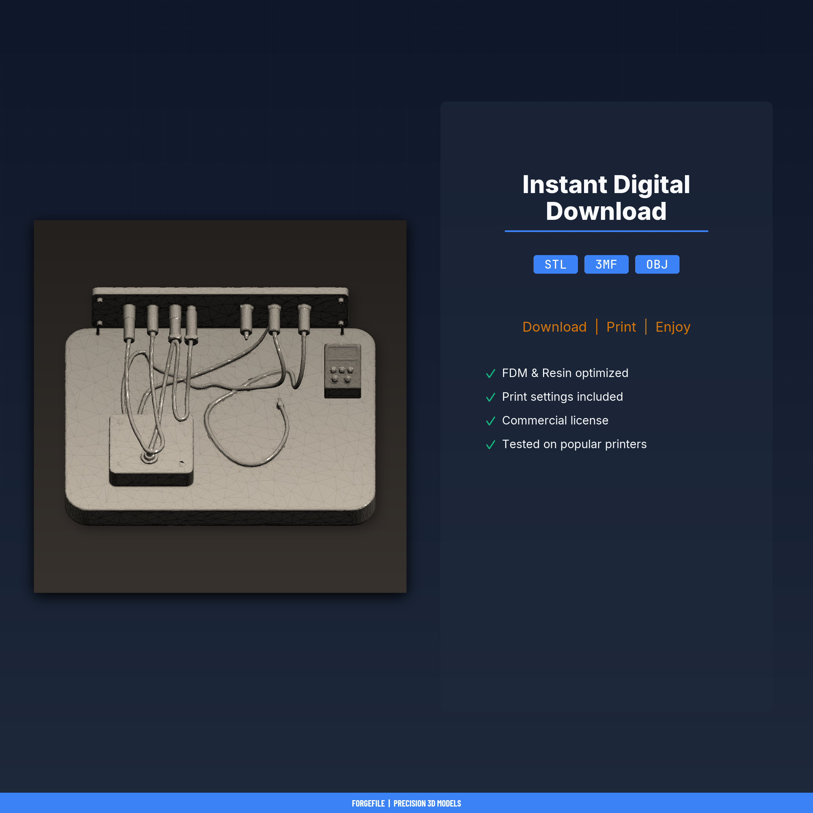The image size is (813, 813).
Task: Click the 3MF format badge
Action: pos(606,264)
